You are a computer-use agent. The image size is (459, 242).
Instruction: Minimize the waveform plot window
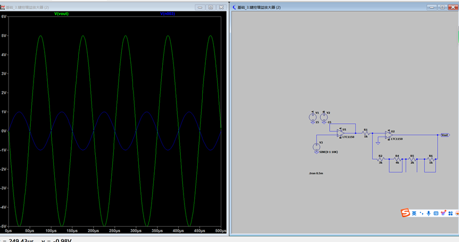[200, 7]
